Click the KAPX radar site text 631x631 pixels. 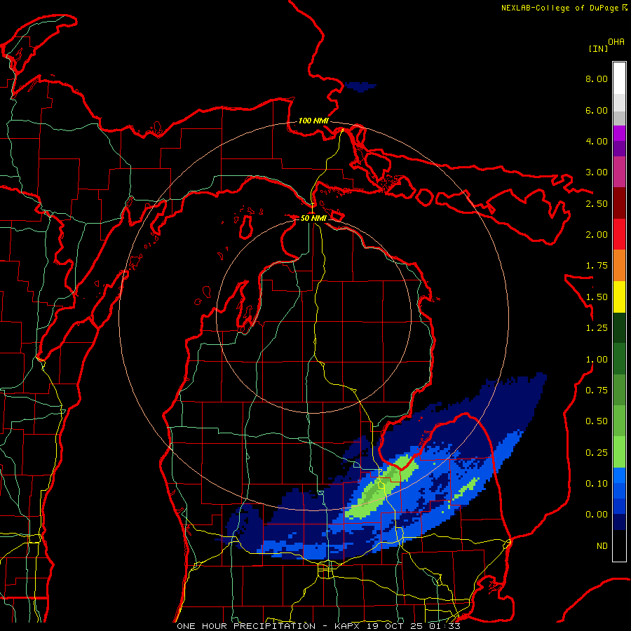pyautogui.click(x=348, y=626)
